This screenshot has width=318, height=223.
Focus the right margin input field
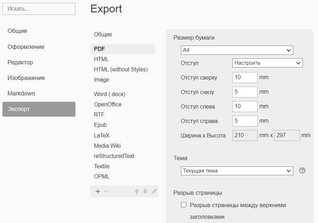pyautogui.click(x=245, y=121)
